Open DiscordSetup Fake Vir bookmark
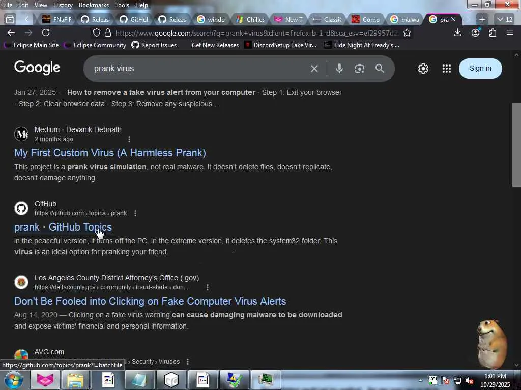This screenshot has height=390, width=521. point(280,45)
